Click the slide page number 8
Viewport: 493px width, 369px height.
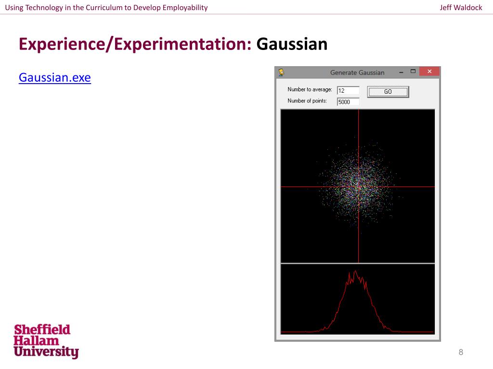point(461,352)
